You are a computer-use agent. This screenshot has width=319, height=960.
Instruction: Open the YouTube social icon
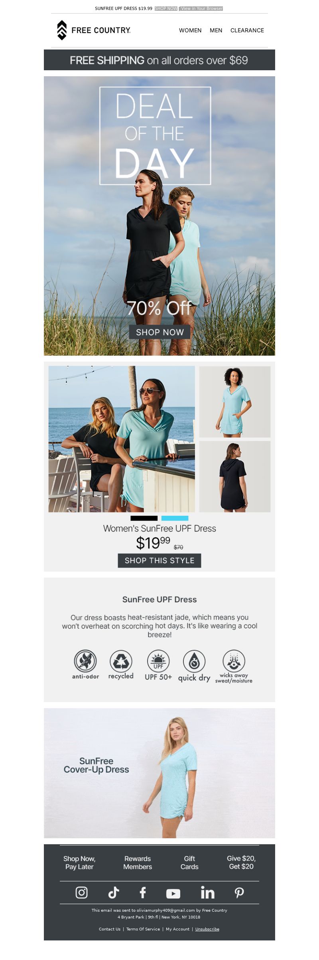point(173,893)
